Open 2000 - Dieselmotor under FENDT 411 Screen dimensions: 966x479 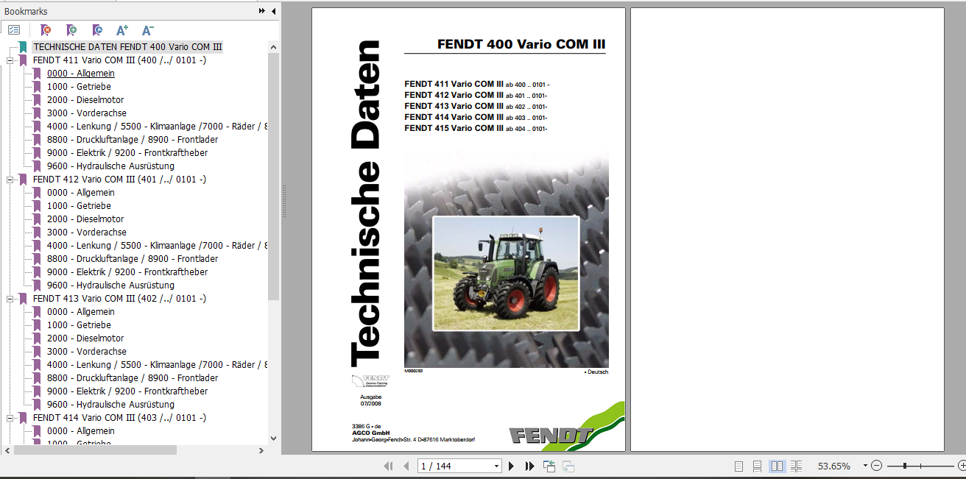[85, 100]
